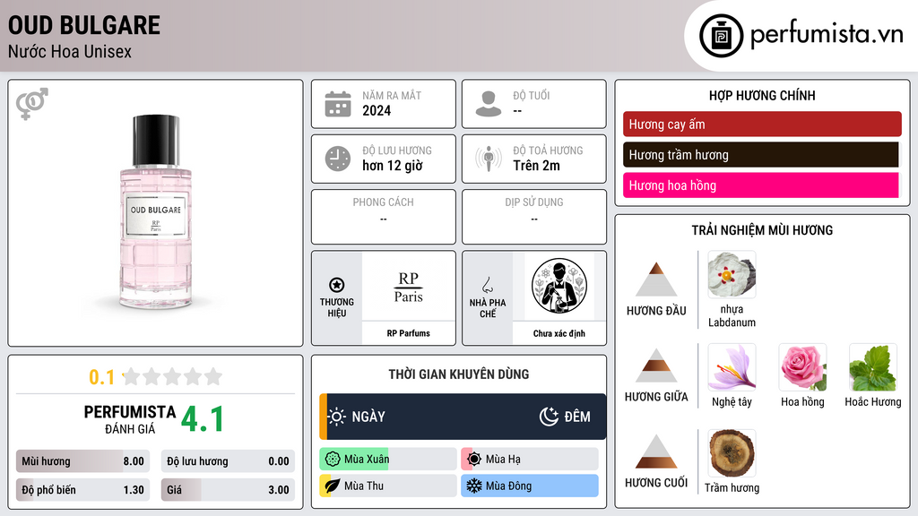Click the calendar icon beside Năm ra mắt
The image size is (918, 516).
coord(338,104)
